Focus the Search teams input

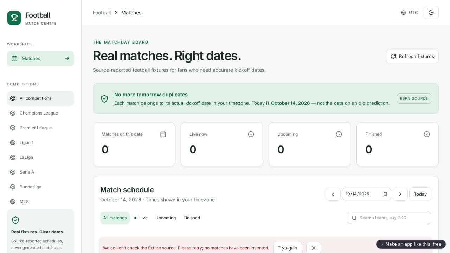pyautogui.click(x=389, y=218)
